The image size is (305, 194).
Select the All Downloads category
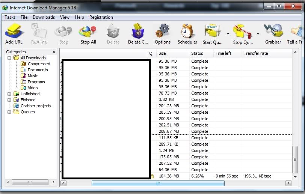pos(30,58)
